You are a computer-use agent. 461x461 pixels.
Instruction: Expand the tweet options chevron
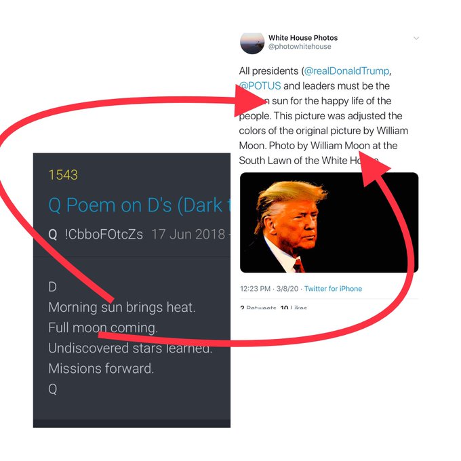pos(416,38)
